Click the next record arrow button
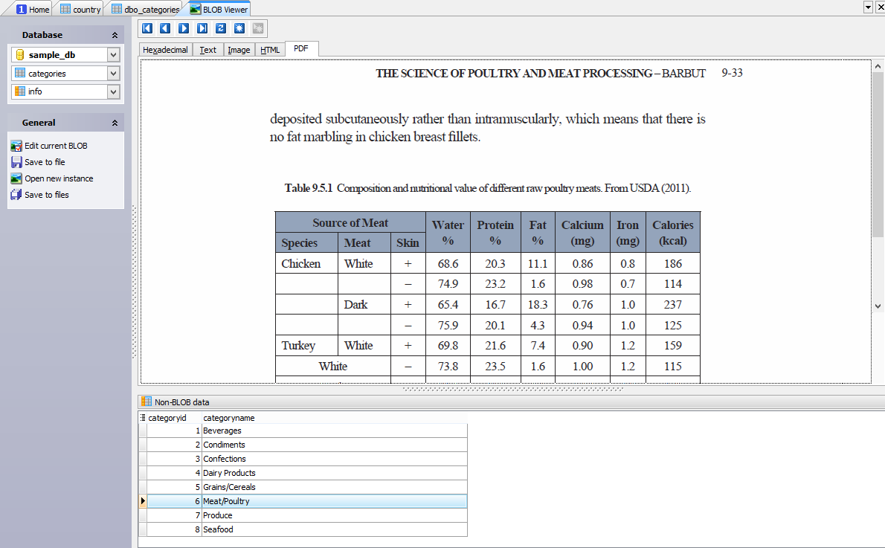The width and height of the screenshot is (885, 548). coord(184,28)
